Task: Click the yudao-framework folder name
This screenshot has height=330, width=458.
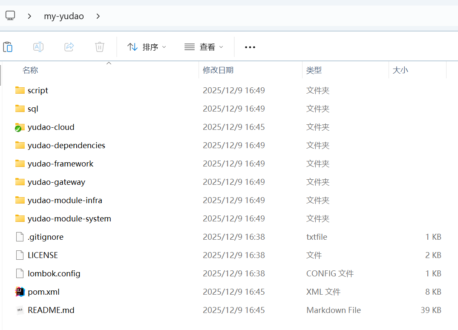Action: 60,164
